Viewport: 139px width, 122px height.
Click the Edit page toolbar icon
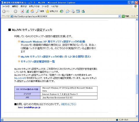coord(78,11)
